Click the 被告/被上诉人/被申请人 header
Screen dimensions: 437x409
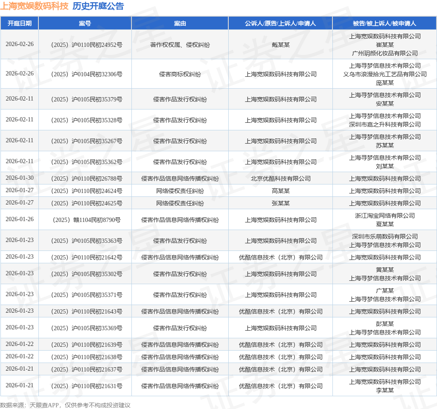[x=385, y=23]
